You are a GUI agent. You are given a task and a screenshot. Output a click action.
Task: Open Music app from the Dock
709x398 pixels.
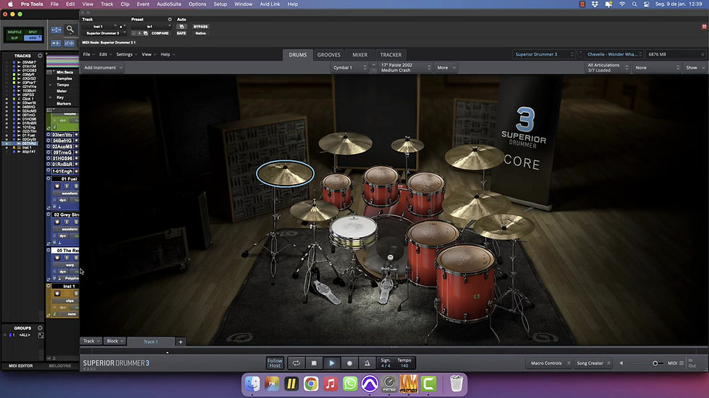tap(331, 384)
